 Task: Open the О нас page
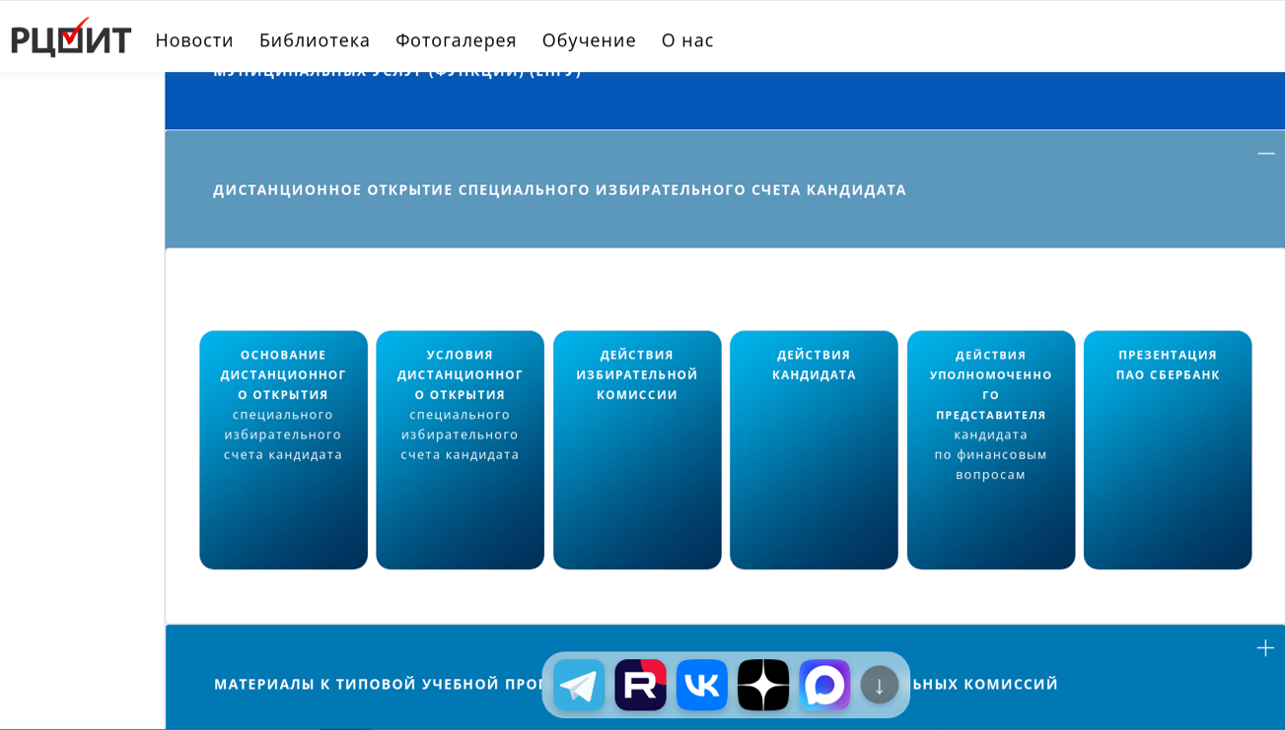(x=687, y=40)
